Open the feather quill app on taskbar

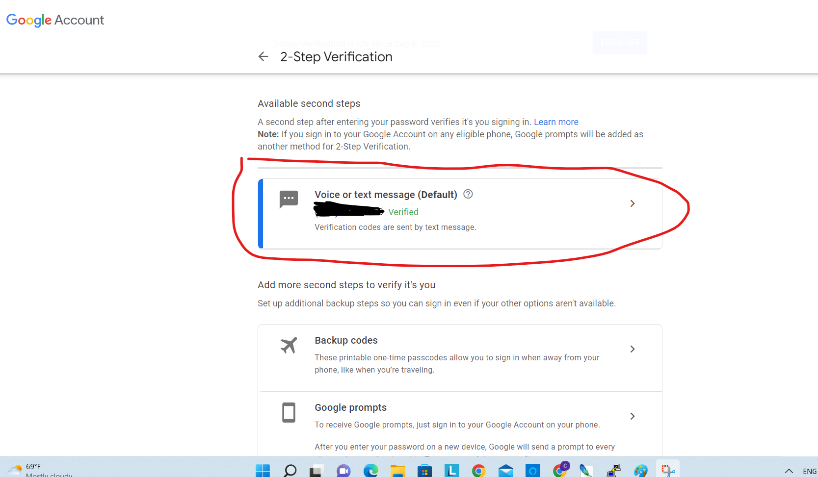click(x=586, y=471)
